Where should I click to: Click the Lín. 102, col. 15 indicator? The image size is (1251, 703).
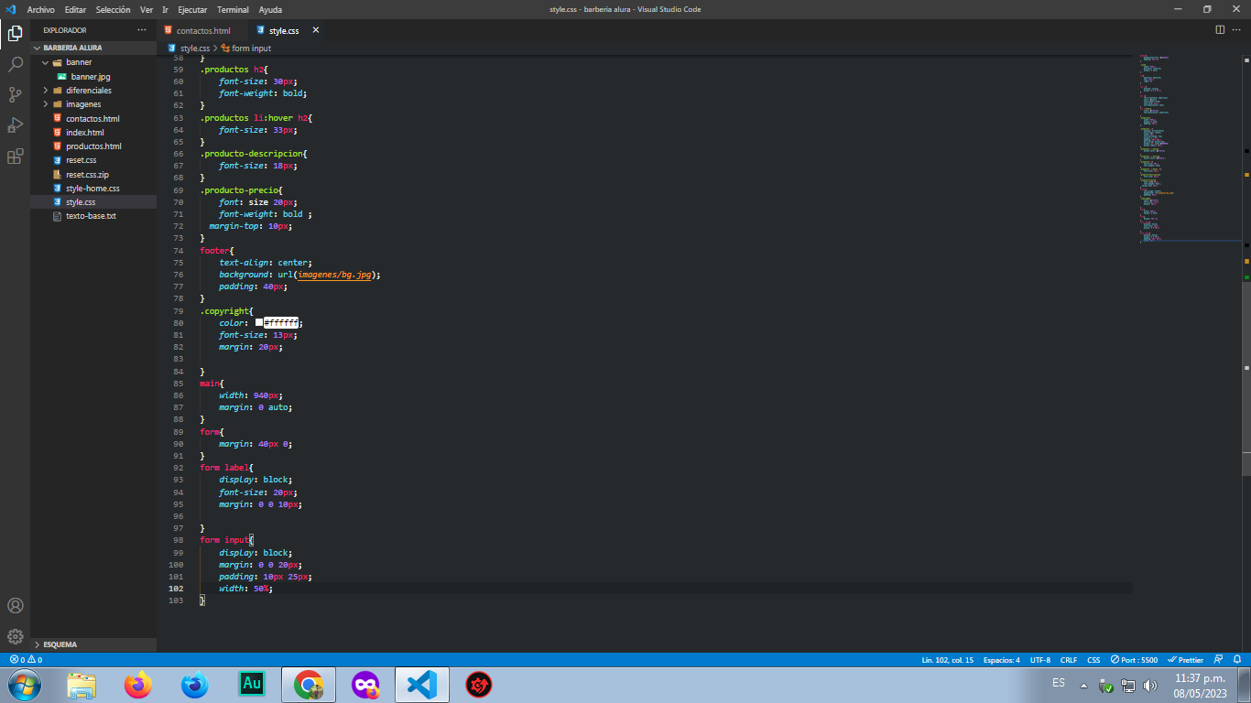pyautogui.click(x=947, y=659)
